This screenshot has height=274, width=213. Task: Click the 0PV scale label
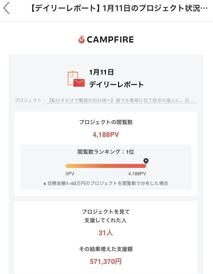pyautogui.click(x=70, y=173)
